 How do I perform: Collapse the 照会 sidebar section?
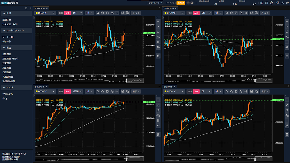16,48
